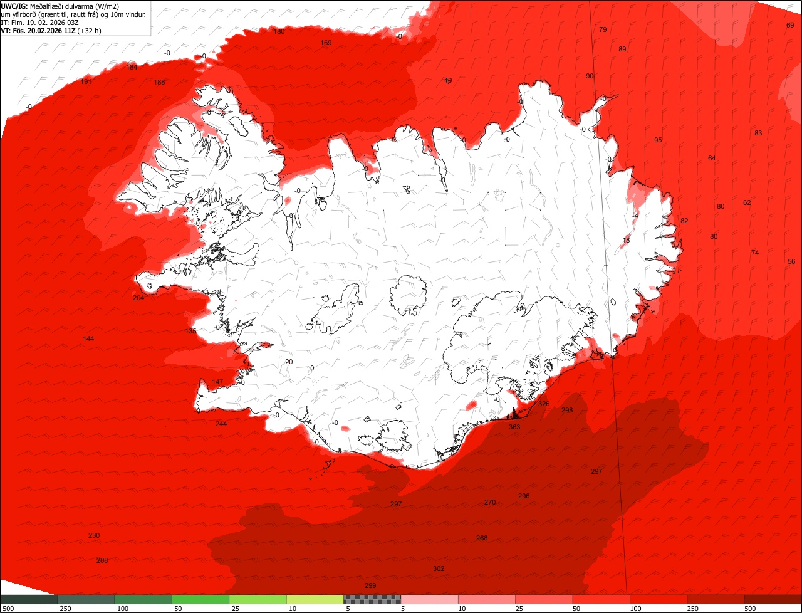Click the map value '363'
Image resolution: width=802 pixels, height=613 pixels.
pyautogui.click(x=514, y=427)
